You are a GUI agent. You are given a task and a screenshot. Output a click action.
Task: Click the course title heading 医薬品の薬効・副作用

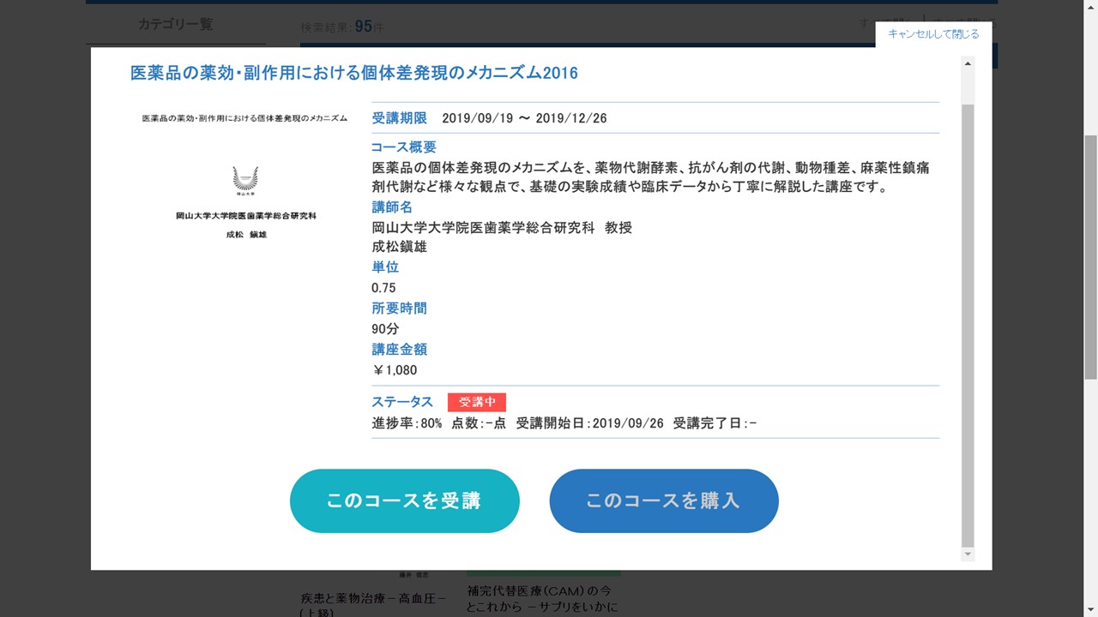tap(354, 73)
